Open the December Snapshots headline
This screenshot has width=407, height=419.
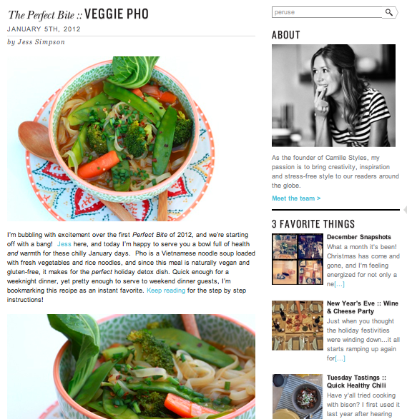pyautogui.click(x=359, y=237)
